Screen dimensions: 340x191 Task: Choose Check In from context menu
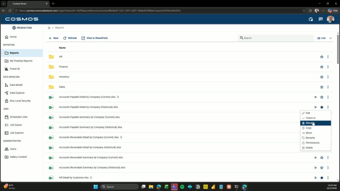pos(315,118)
